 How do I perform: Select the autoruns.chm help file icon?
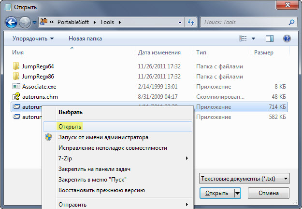16,96
